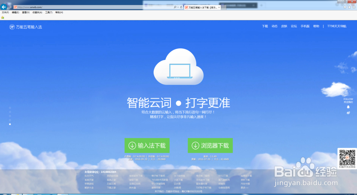
Task: Open the address bar search dropdown arrow
Action: click(x=178, y=7)
